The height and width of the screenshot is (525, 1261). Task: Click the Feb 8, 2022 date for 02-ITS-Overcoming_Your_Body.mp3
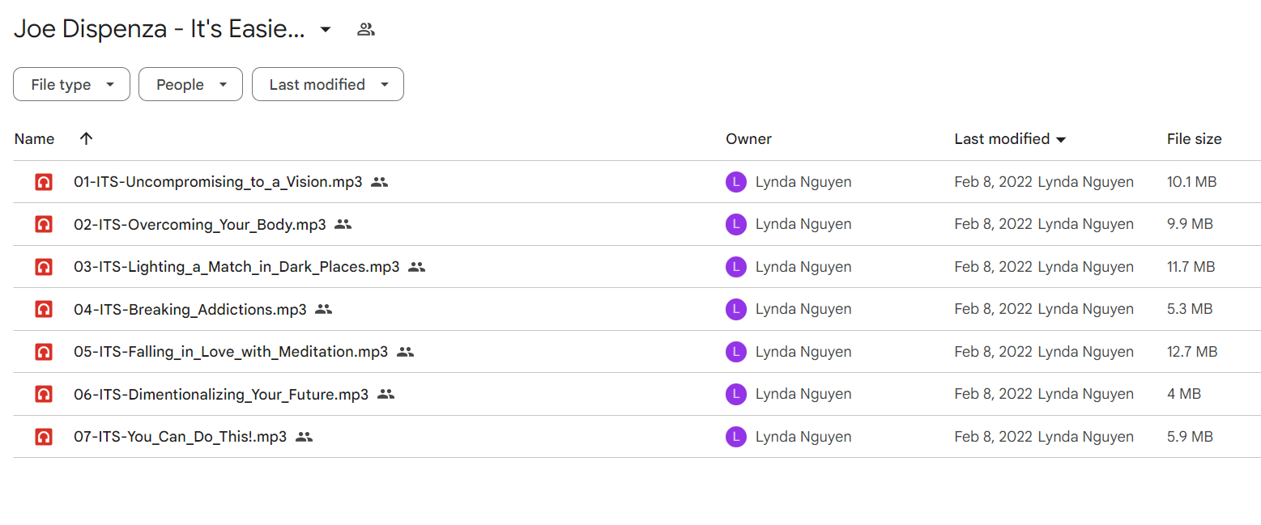[994, 224]
